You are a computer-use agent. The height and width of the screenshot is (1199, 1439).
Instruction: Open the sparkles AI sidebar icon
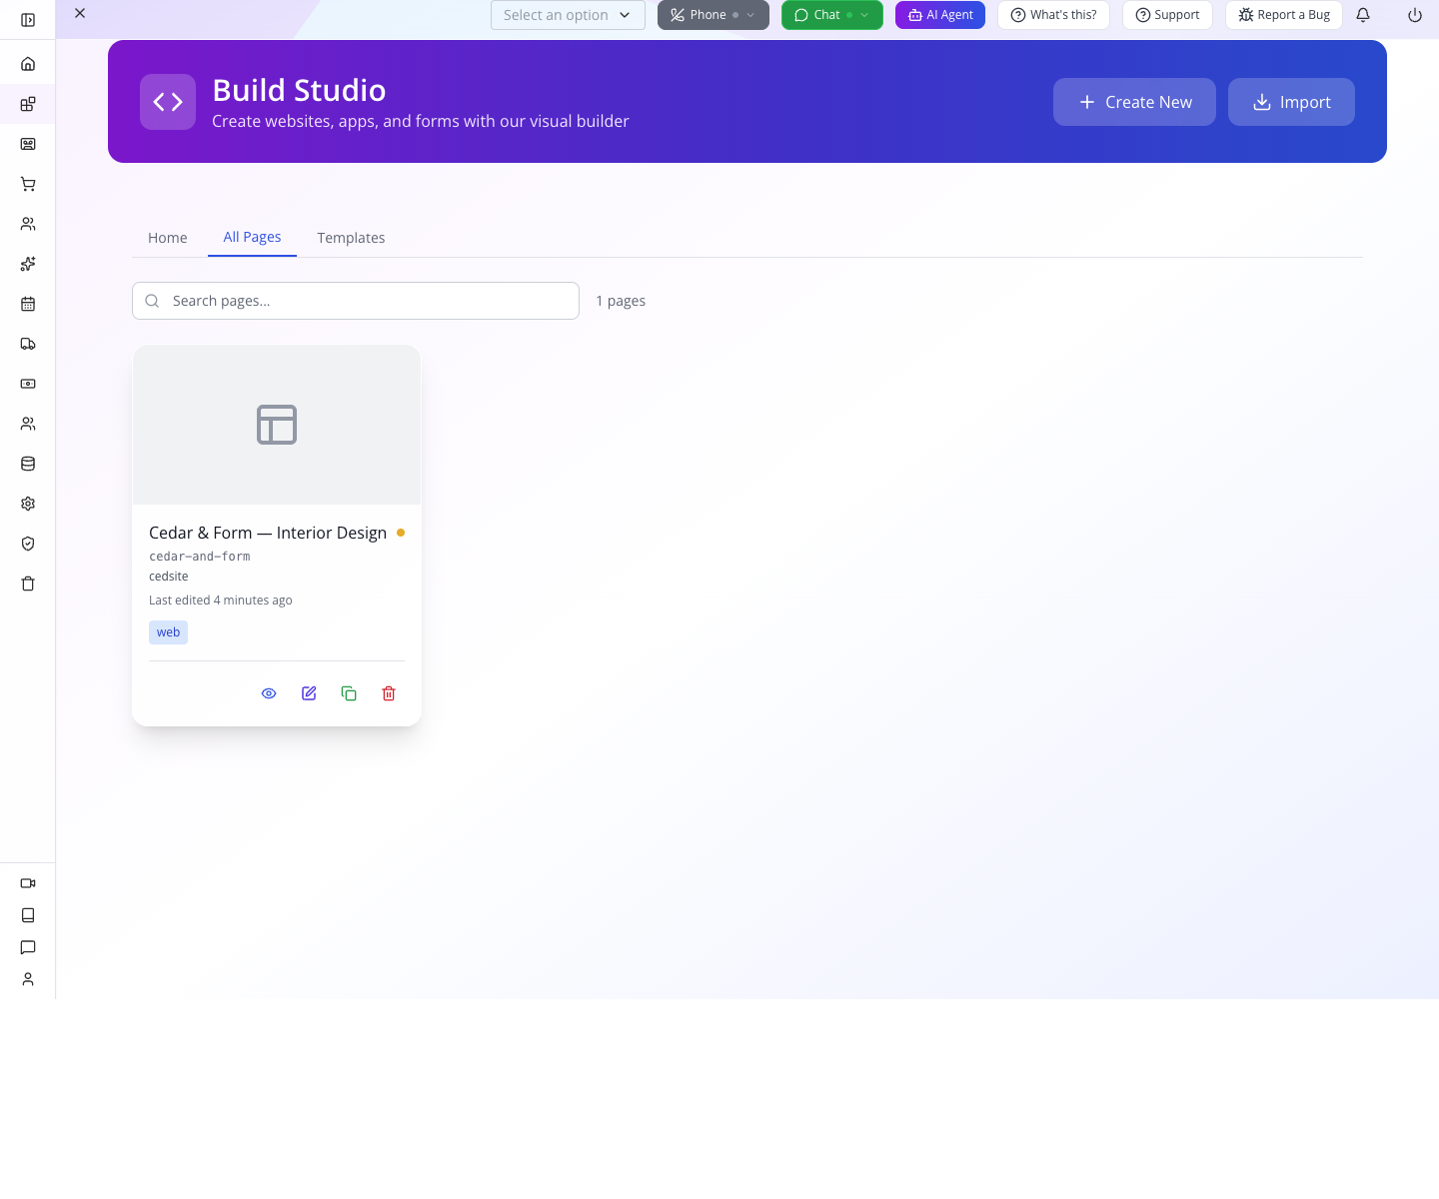pyautogui.click(x=28, y=264)
